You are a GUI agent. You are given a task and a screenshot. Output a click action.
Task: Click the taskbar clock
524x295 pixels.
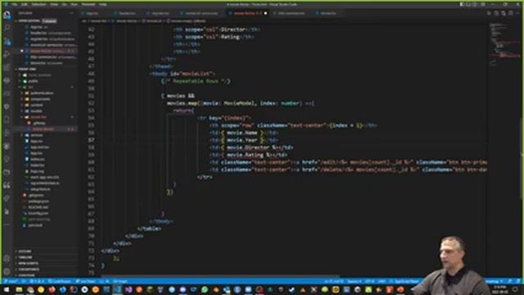[x=499, y=289]
